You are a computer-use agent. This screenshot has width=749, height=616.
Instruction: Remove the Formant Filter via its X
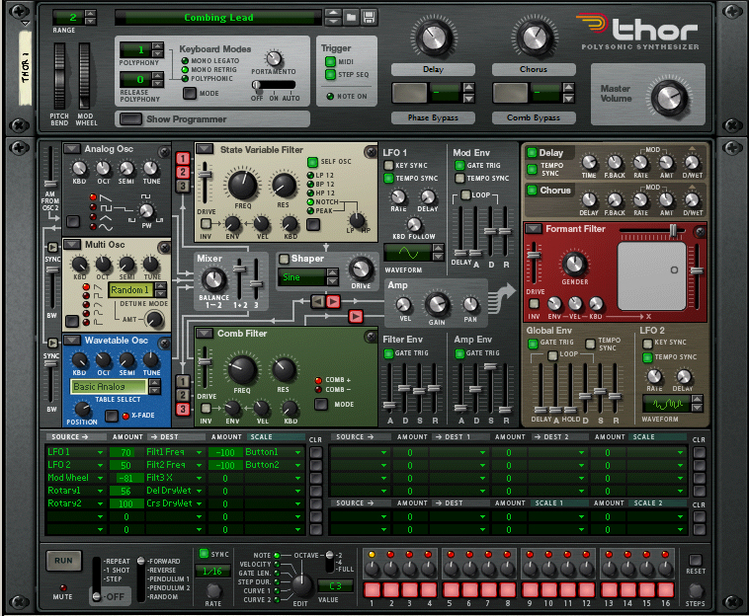point(700,232)
